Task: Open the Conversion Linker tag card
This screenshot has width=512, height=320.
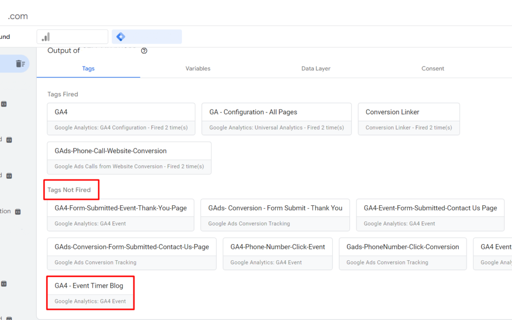Action: [x=409, y=119]
